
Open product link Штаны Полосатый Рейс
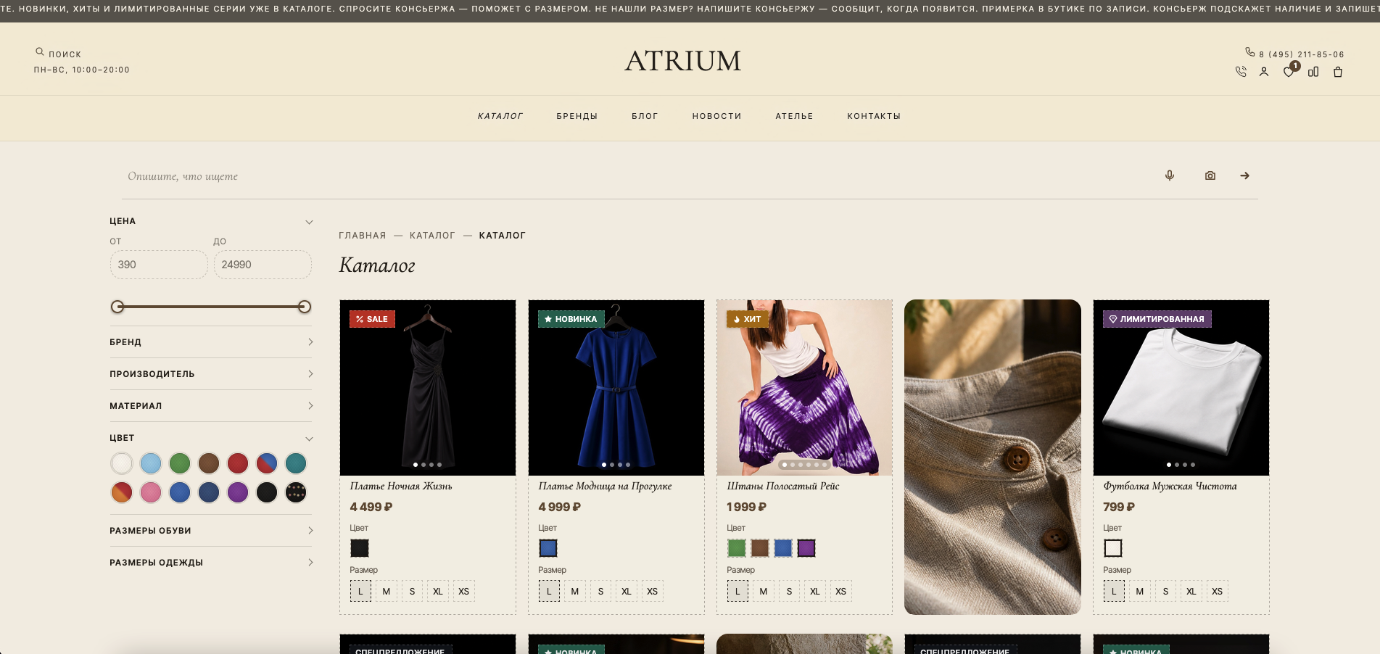[x=783, y=487]
